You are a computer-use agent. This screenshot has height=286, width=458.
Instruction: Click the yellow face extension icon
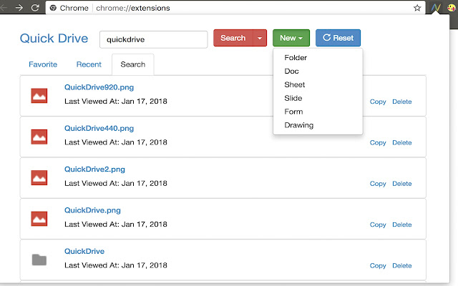click(452, 8)
